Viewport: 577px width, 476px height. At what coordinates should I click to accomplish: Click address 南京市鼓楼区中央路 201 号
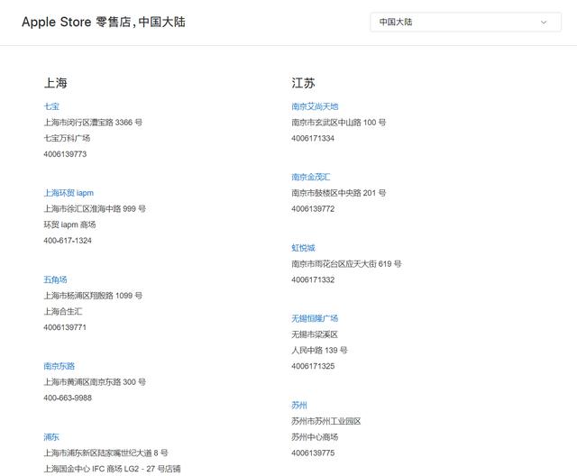pyautogui.click(x=339, y=193)
